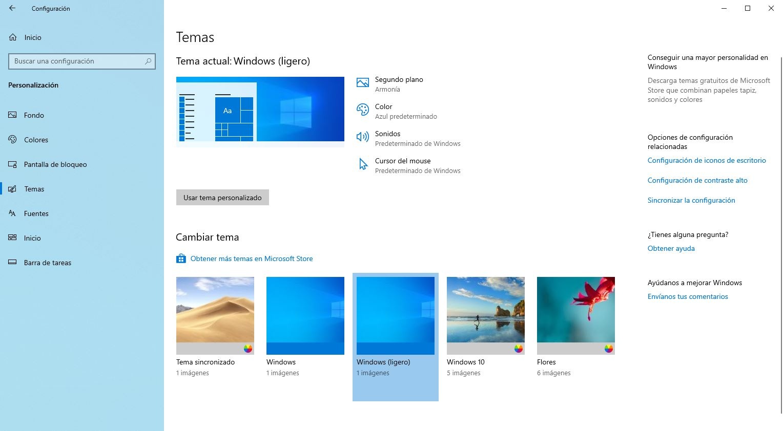This screenshot has height=431, width=783.
Task: Click the search magnifier icon
Action: point(148,61)
